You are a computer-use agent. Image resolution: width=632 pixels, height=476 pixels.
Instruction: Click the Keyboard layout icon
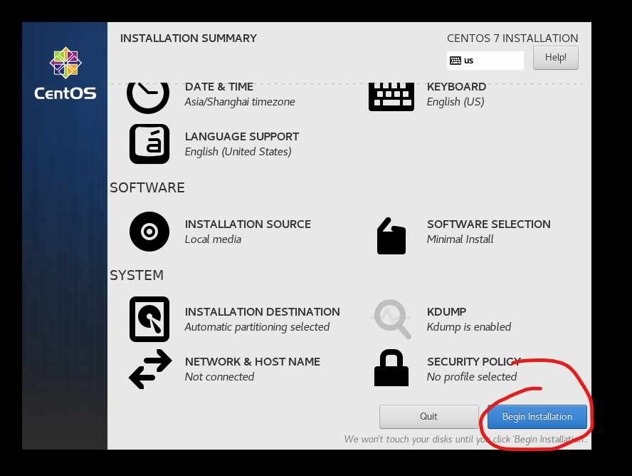391,96
